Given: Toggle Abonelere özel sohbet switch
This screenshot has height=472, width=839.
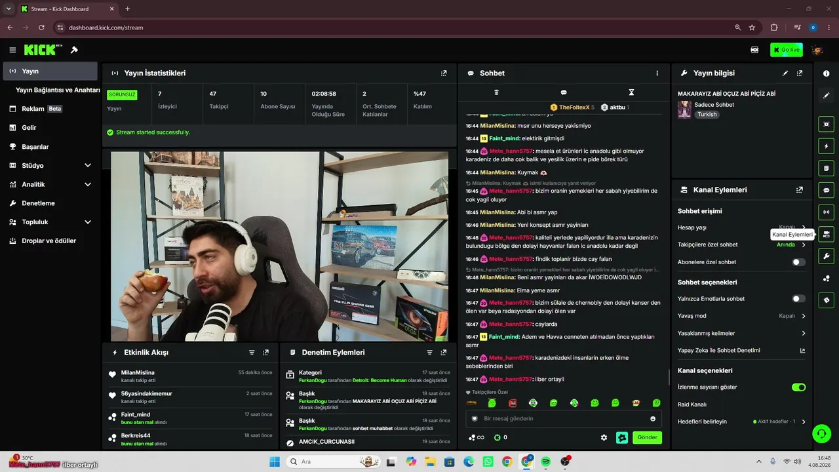Looking at the screenshot, I should 798,262.
